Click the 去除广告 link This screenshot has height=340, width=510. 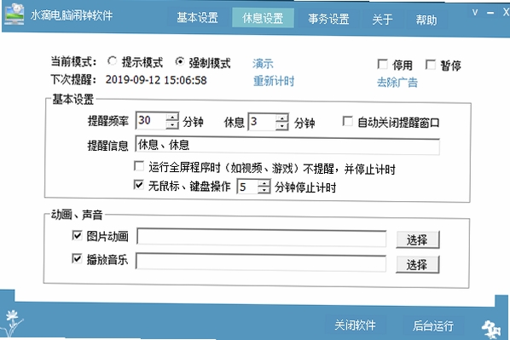point(397,83)
